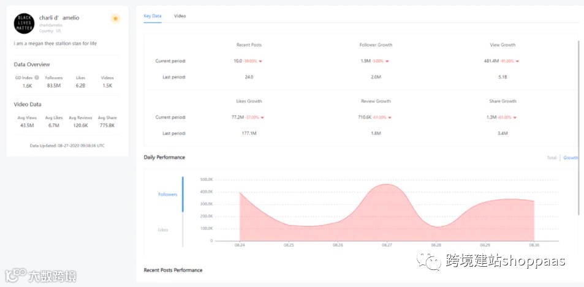Click Review Growth current value 710.6K
584x287 pixels.
pyautogui.click(x=364, y=117)
